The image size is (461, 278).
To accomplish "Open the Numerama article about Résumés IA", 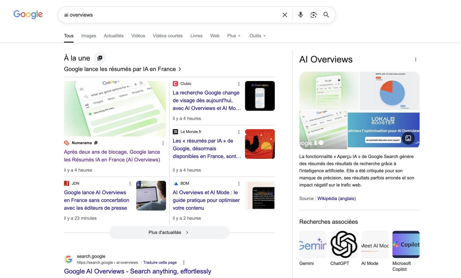I will pyautogui.click(x=112, y=156).
